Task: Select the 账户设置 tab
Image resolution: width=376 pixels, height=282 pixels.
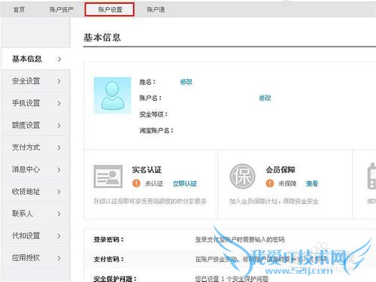Action: click(x=110, y=10)
